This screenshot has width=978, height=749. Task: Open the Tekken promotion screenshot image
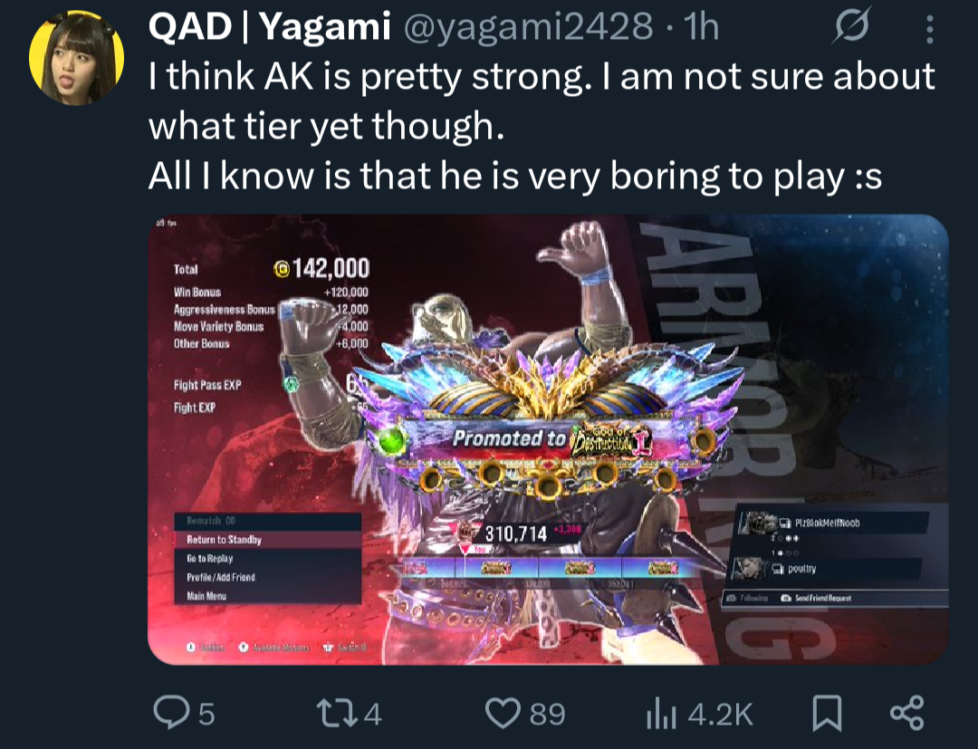[548, 439]
